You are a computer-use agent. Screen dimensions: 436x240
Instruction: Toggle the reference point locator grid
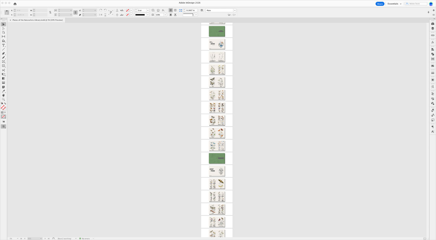pos(7,12)
